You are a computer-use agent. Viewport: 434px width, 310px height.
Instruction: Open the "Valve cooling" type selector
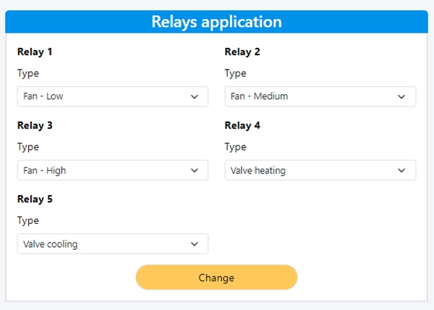pos(112,244)
